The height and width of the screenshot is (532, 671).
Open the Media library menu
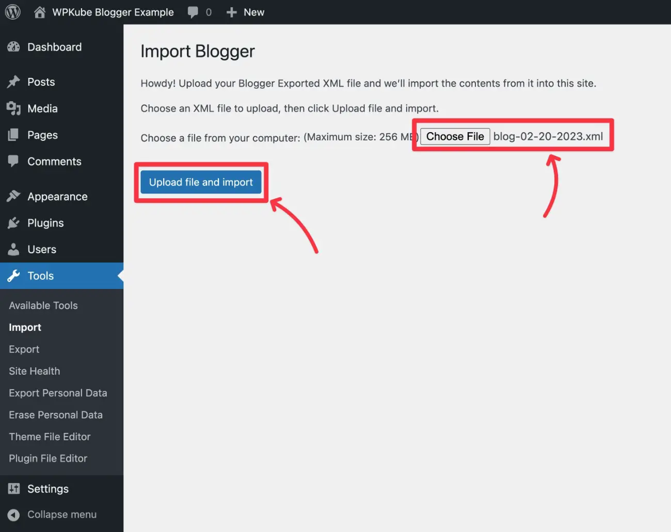pos(42,108)
